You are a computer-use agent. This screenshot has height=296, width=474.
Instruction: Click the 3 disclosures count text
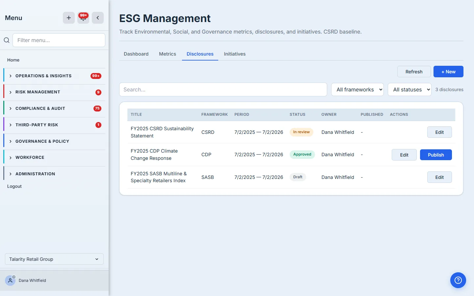(x=449, y=89)
